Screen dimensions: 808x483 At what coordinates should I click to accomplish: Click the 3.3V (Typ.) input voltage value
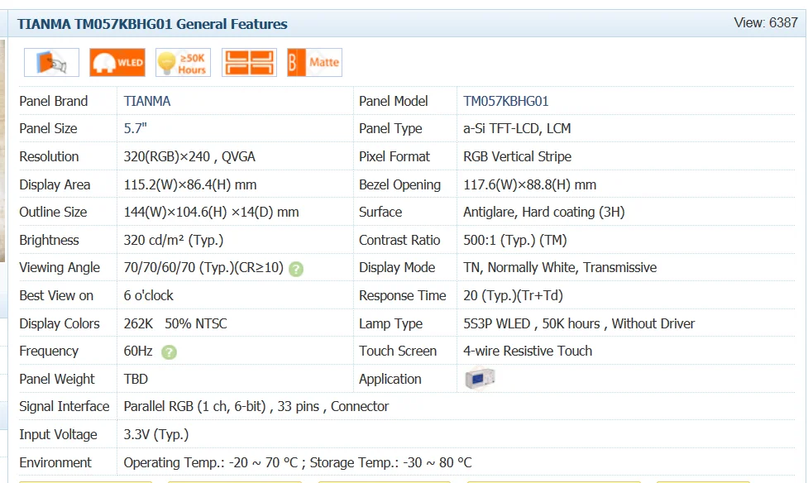tap(156, 434)
